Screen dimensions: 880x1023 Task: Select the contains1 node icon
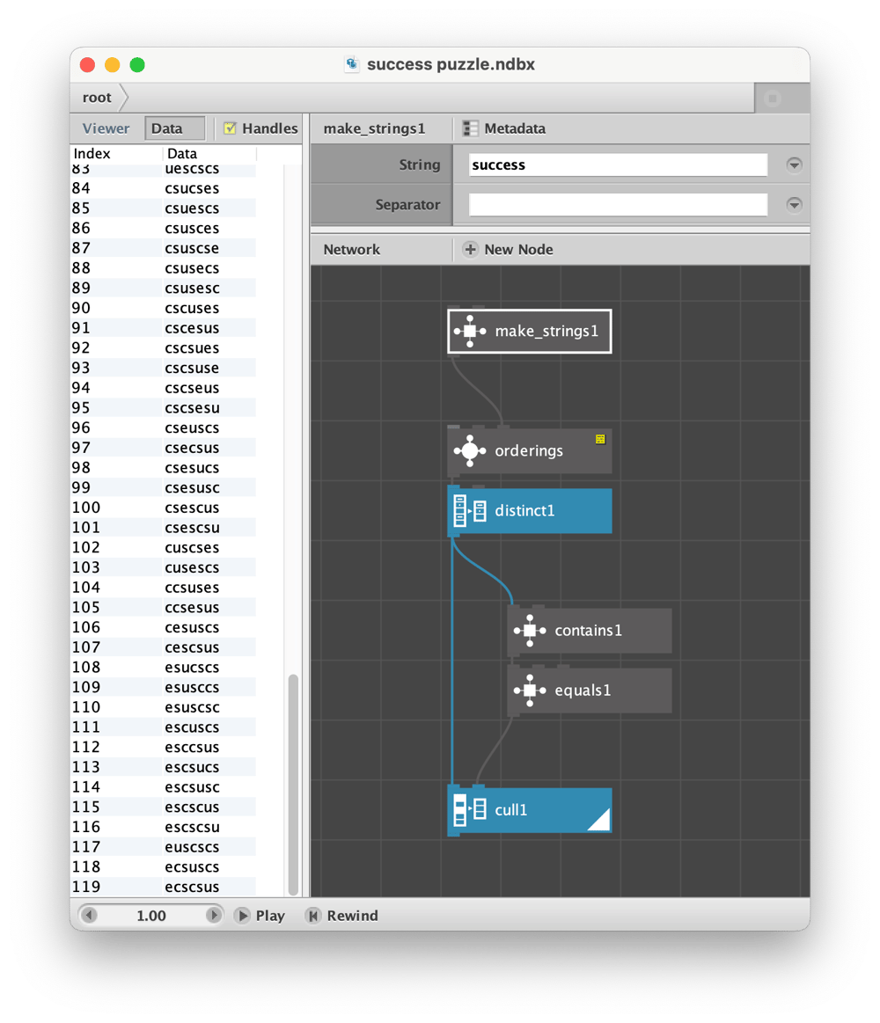point(530,630)
